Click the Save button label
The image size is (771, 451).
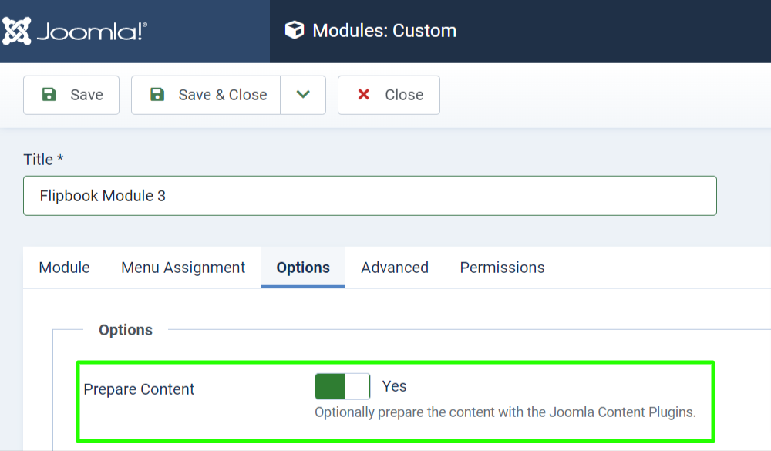click(86, 95)
